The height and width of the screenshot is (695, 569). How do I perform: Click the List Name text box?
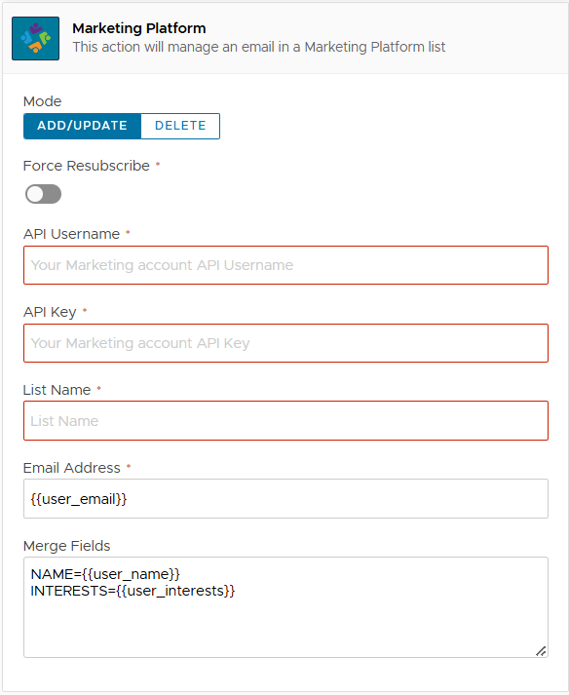pyautogui.click(x=285, y=421)
